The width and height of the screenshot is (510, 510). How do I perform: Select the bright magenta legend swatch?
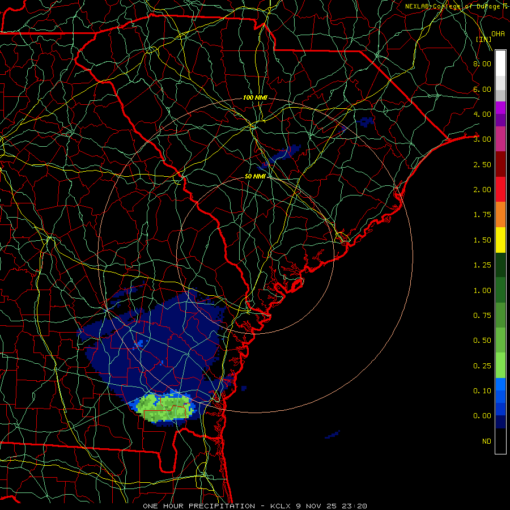pos(500,108)
